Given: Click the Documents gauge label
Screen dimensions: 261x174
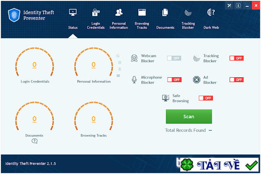Looking at the screenshot, I should pyautogui.click(x=34, y=135).
